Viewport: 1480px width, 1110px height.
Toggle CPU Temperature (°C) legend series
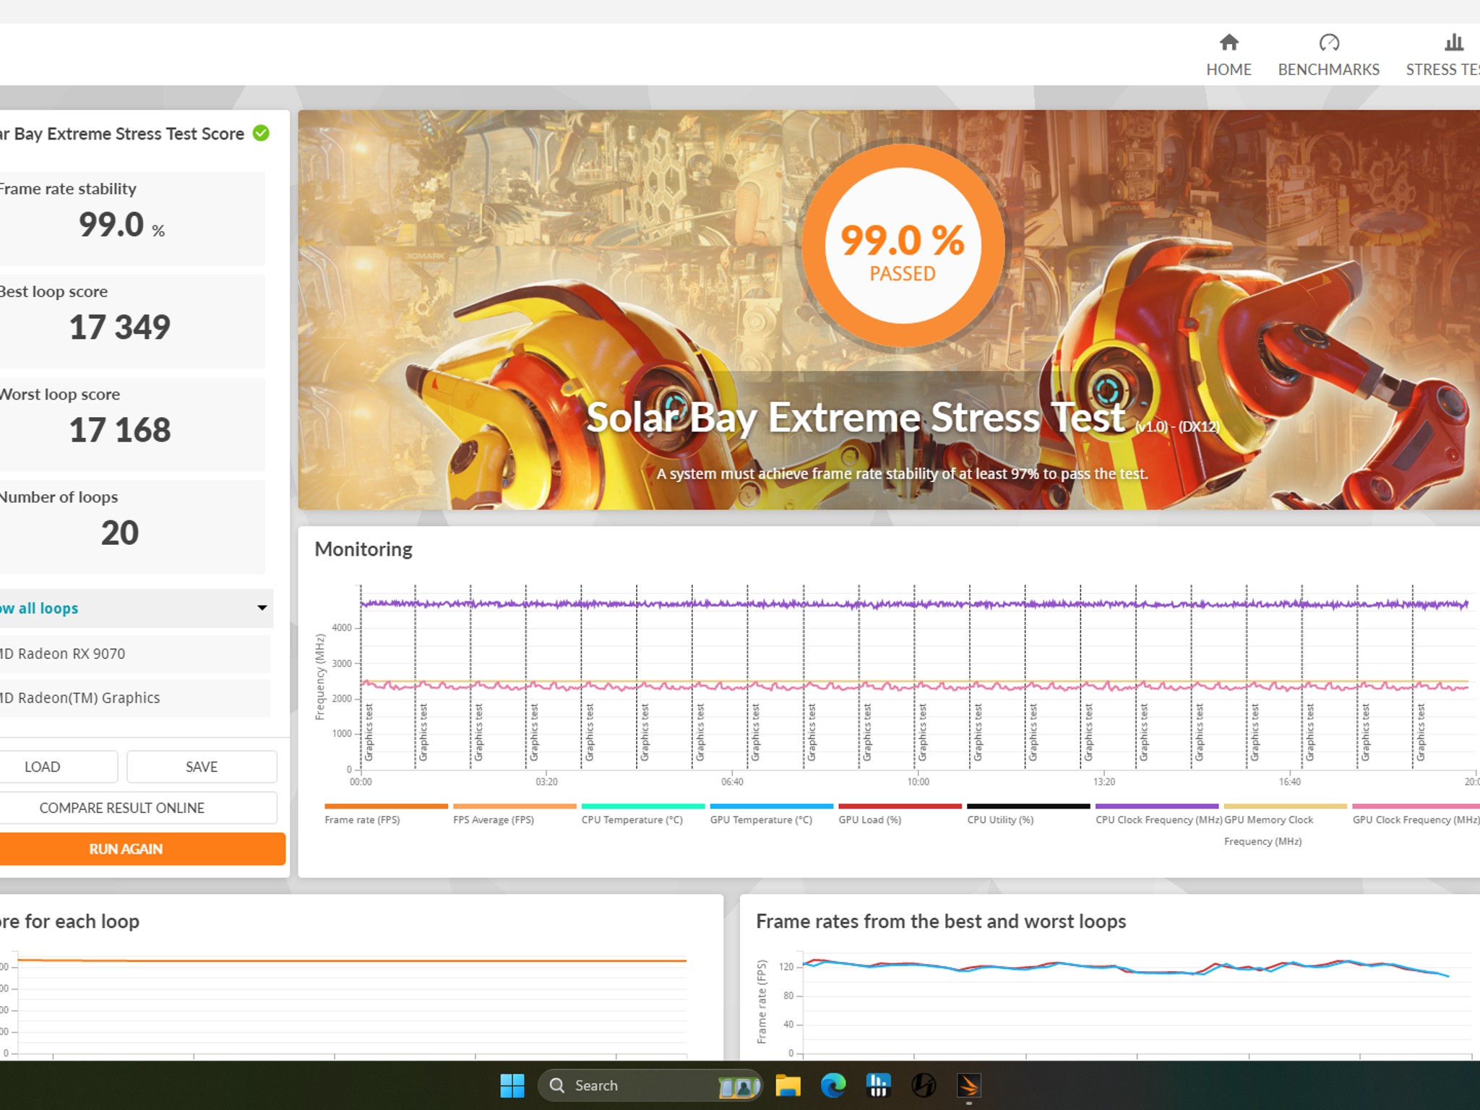(642, 814)
